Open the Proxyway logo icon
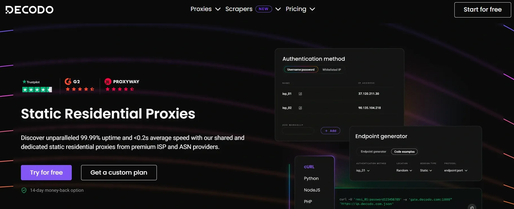 coord(108,82)
